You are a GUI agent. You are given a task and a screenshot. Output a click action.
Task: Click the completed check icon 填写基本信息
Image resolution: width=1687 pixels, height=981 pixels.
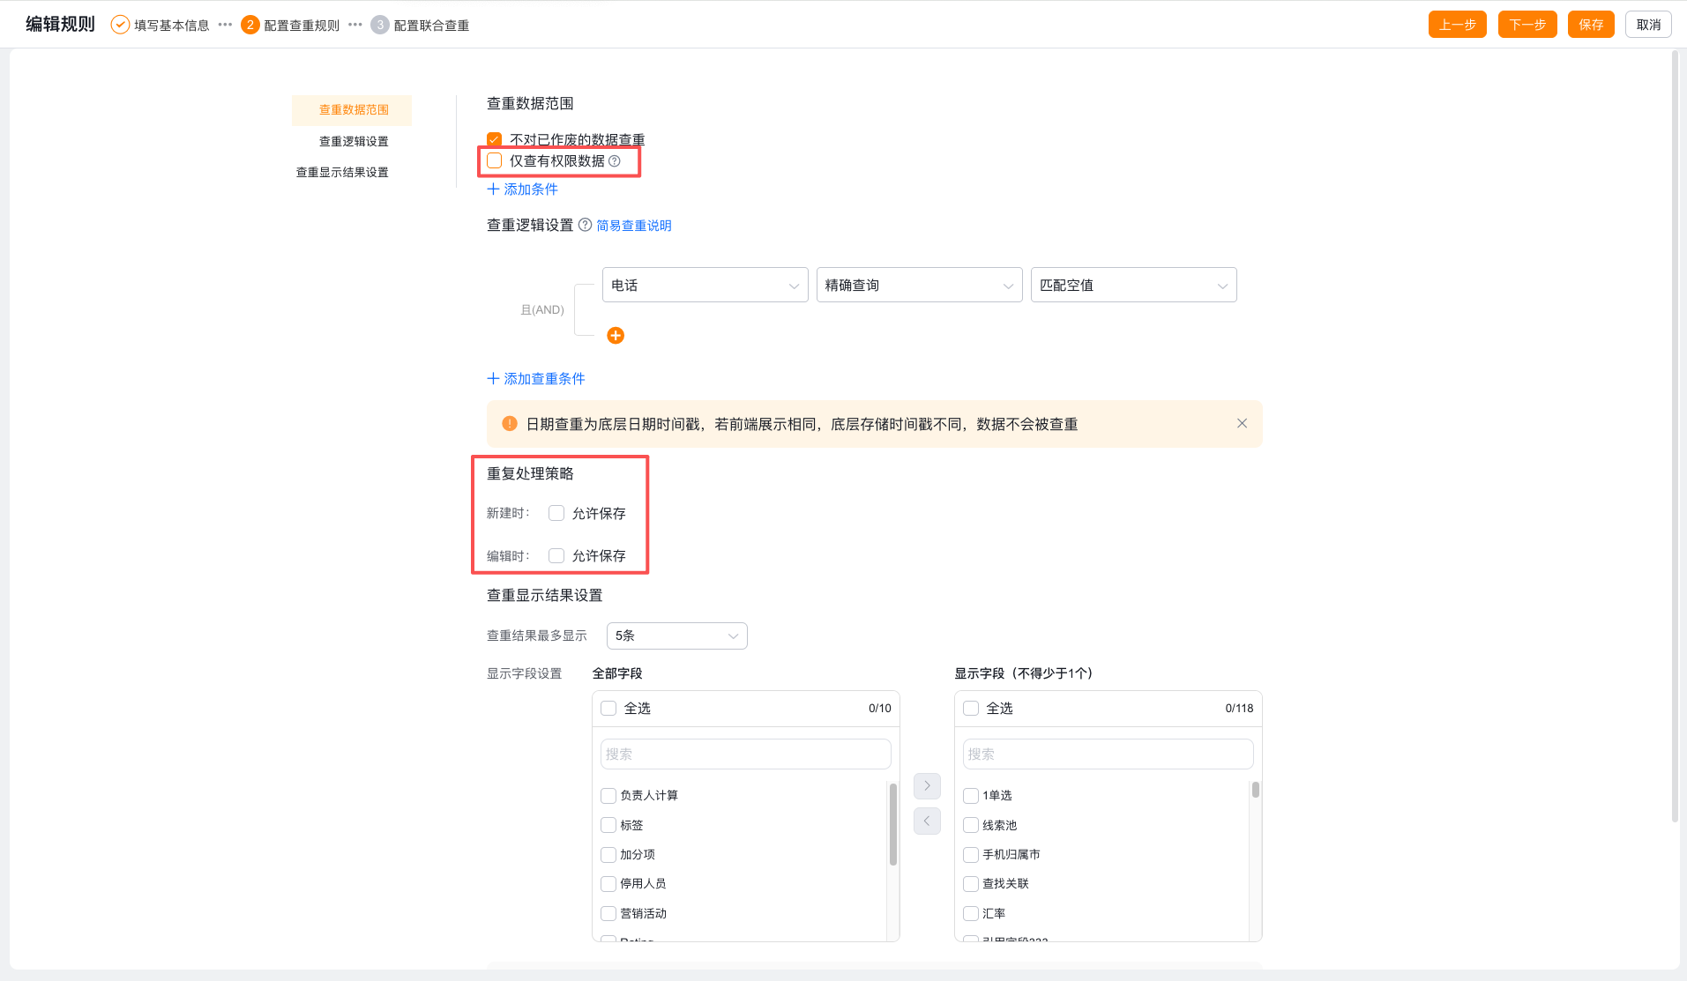coord(120,25)
